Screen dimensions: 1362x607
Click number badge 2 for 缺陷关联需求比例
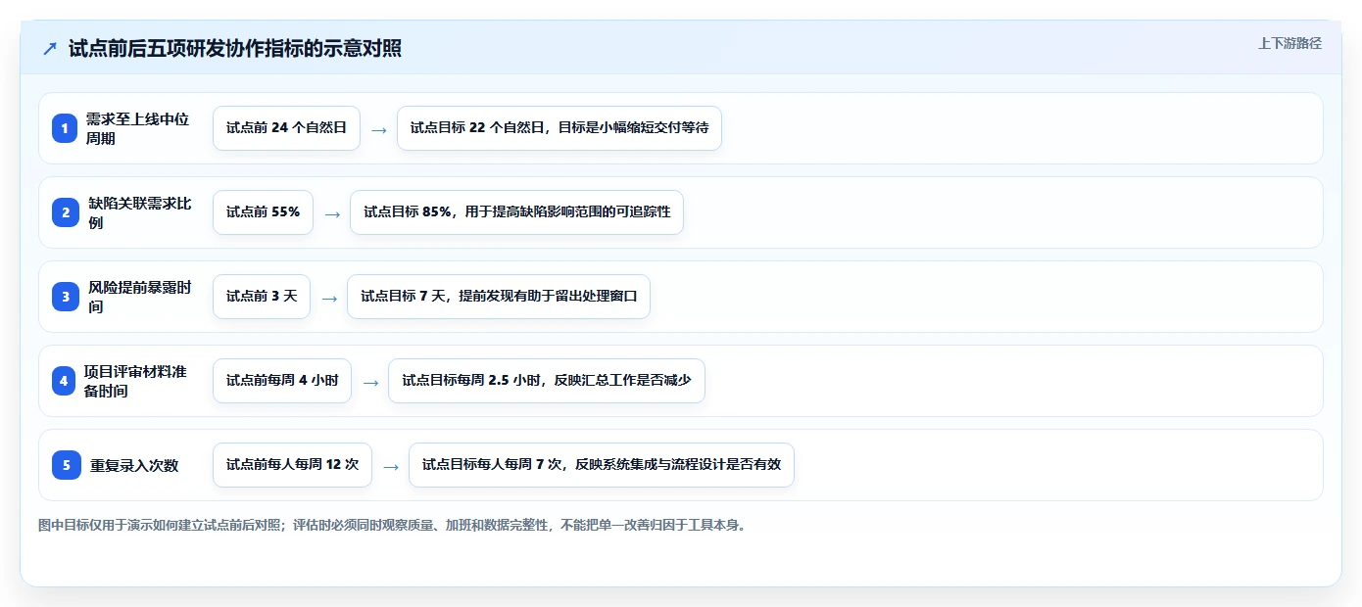65,212
